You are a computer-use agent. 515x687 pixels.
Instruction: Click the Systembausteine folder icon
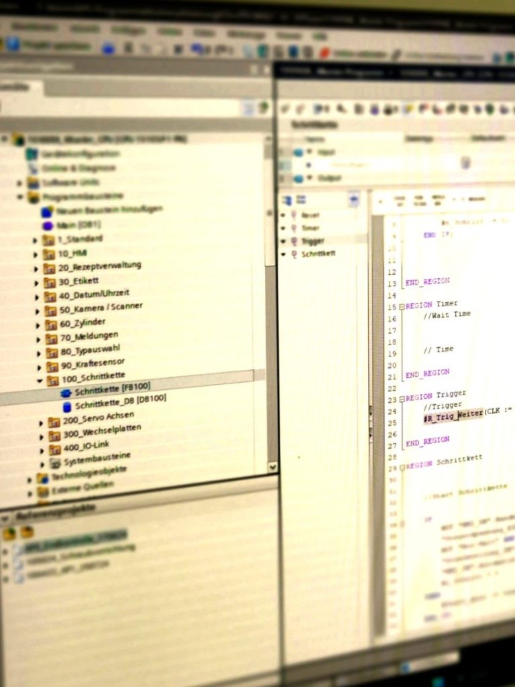[55, 463]
